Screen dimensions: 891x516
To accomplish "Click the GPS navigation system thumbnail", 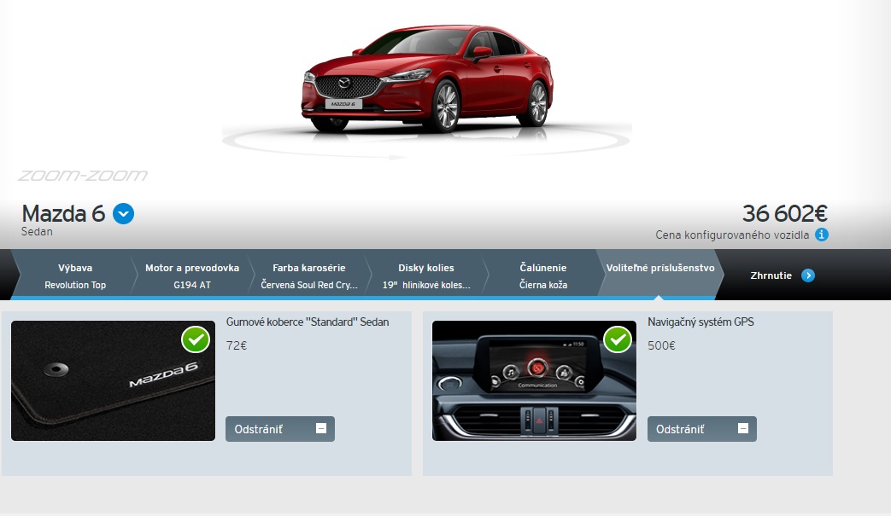I will [534, 381].
